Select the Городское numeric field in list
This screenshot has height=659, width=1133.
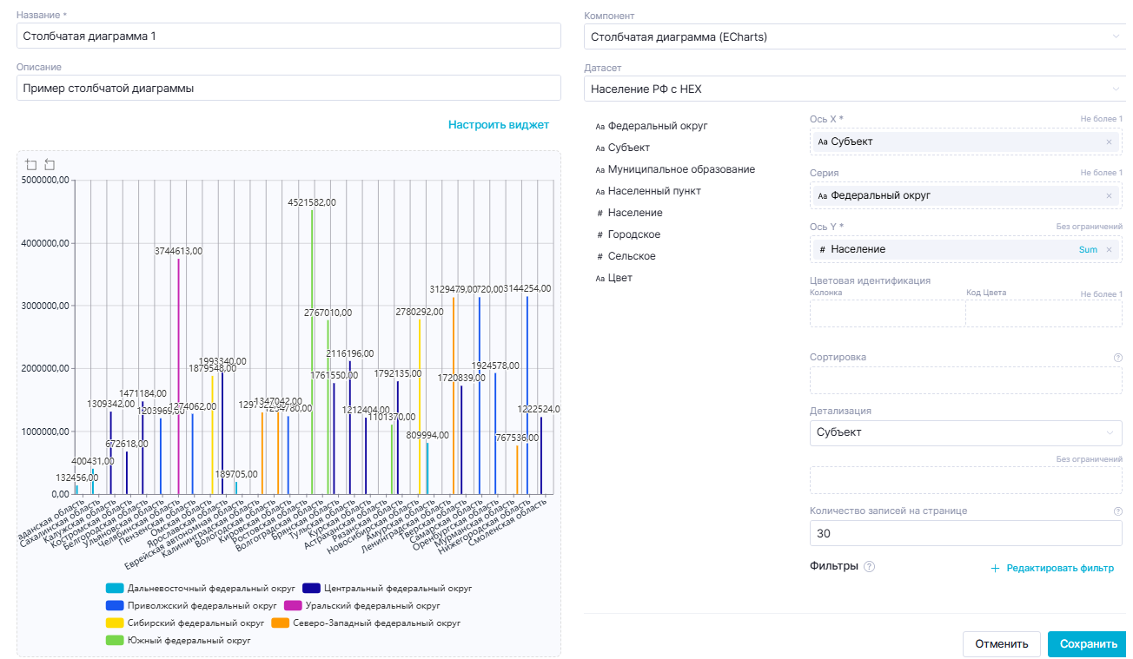(633, 234)
